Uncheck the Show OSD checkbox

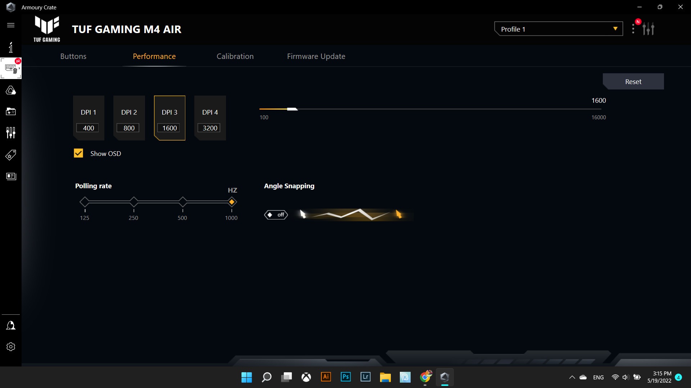78,153
